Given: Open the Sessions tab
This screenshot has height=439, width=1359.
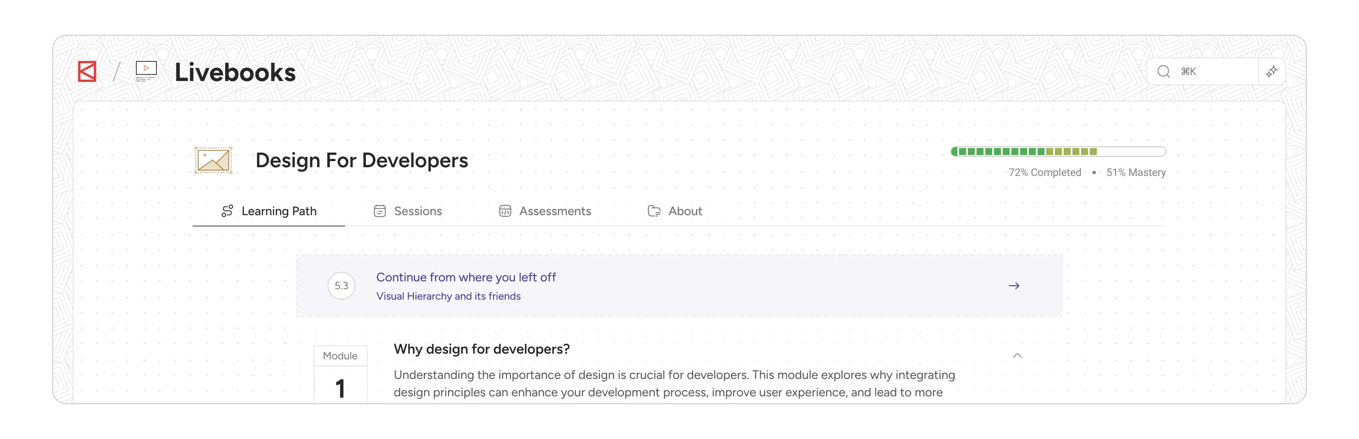Looking at the screenshot, I should tap(408, 211).
